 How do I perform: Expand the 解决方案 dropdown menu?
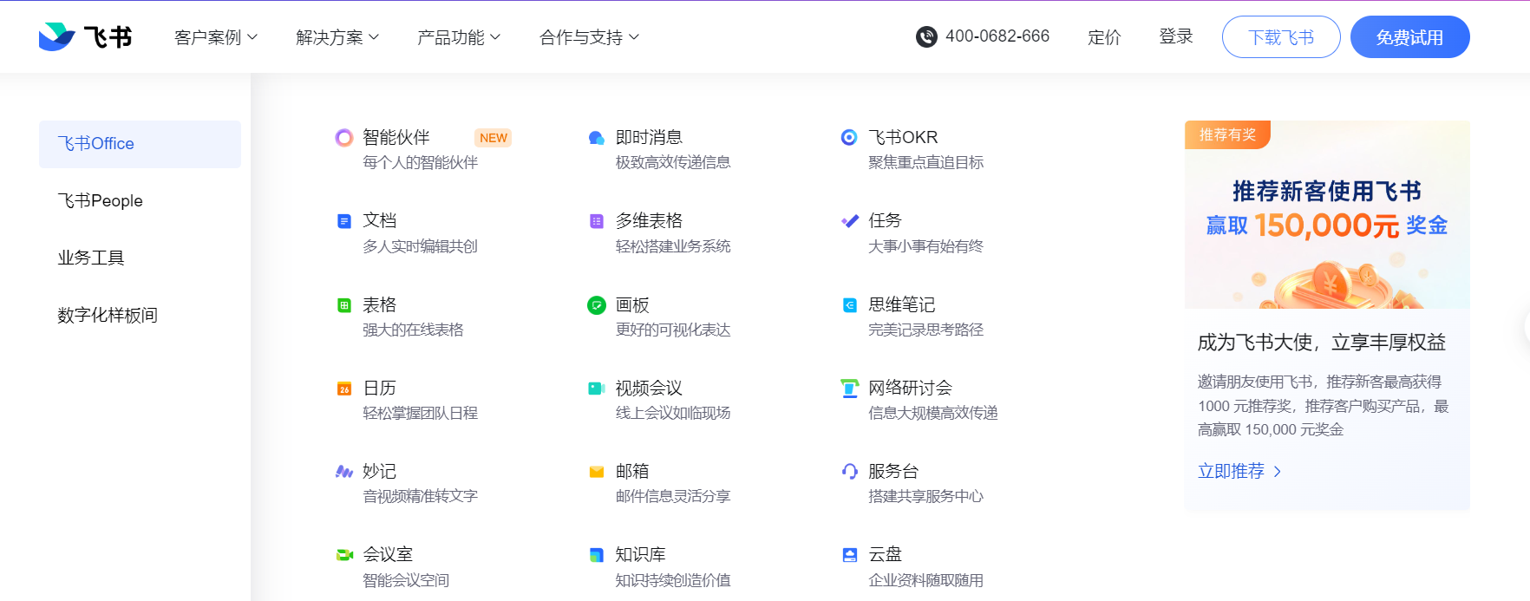pyautogui.click(x=337, y=37)
